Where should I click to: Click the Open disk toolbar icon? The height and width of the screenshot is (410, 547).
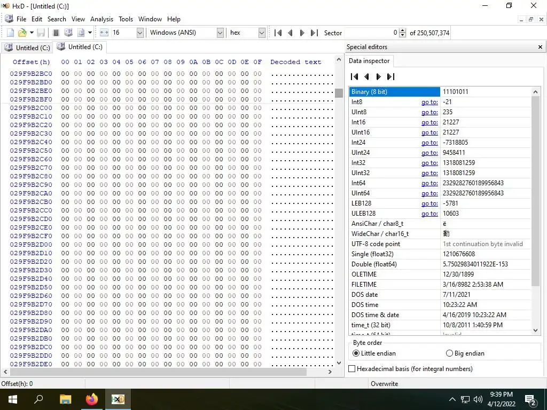[x=68, y=33]
